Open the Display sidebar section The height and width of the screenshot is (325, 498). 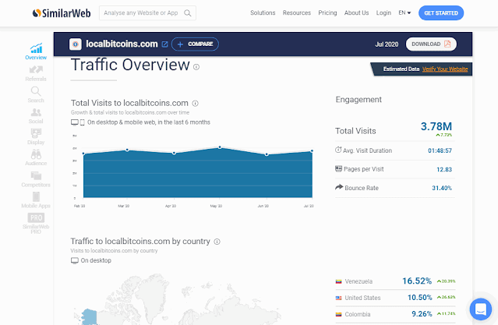[36, 136]
